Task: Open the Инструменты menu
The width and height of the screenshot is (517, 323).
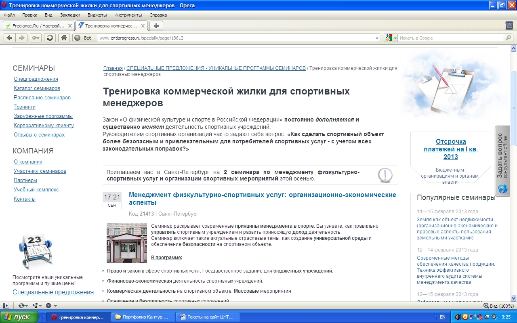Action: (x=128, y=15)
